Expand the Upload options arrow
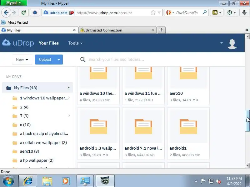This screenshot has width=250, height=187. tap(59, 60)
